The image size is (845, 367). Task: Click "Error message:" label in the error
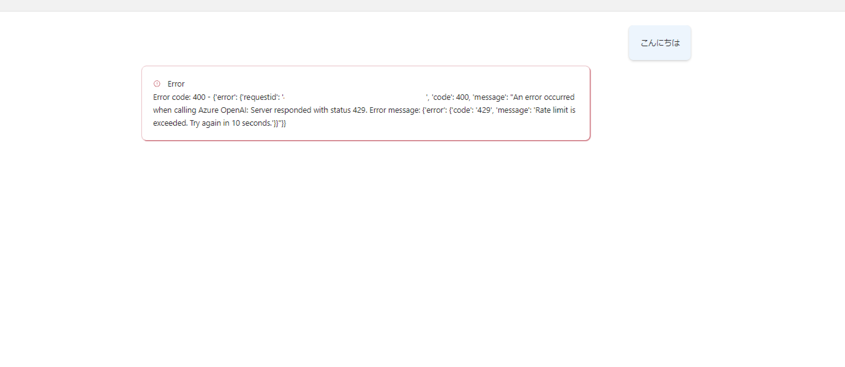click(x=395, y=110)
